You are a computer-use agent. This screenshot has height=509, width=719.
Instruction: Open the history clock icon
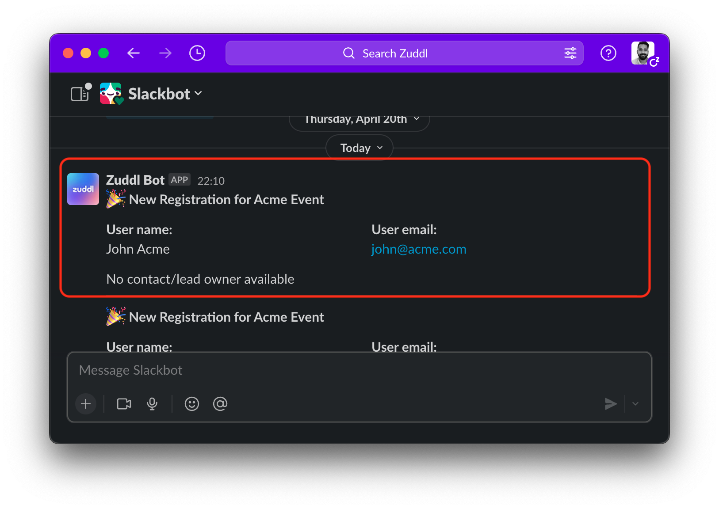[197, 53]
